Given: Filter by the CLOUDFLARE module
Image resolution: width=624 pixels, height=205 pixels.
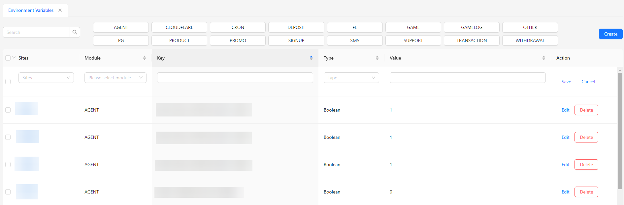Looking at the screenshot, I should click(179, 27).
